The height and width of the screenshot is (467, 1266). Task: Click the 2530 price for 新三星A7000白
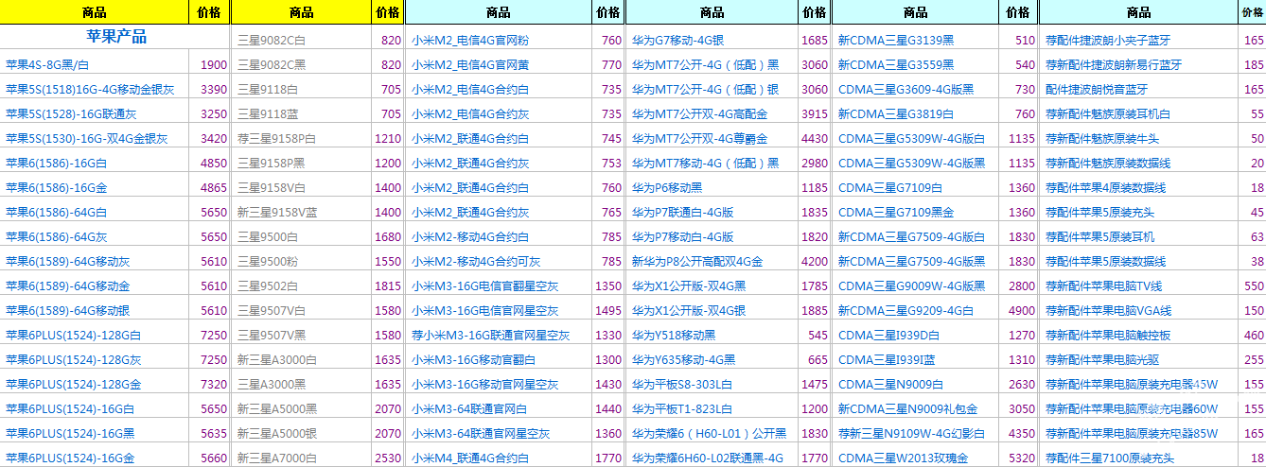click(x=388, y=458)
